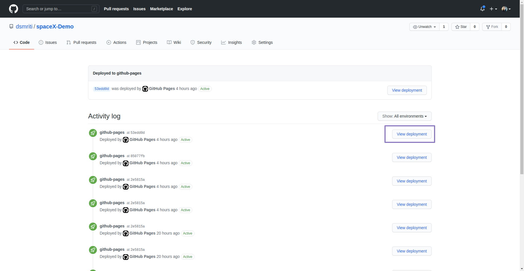Open the user avatar menu
Image resolution: width=524 pixels, height=271 pixels.
click(506, 9)
